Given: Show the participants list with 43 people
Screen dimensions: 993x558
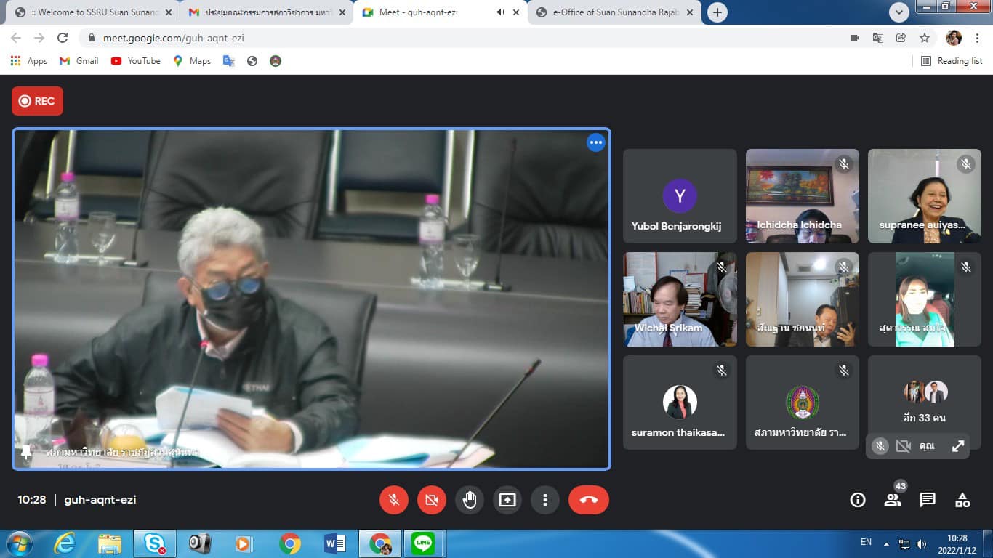Looking at the screenshot, I should point(893,500).
